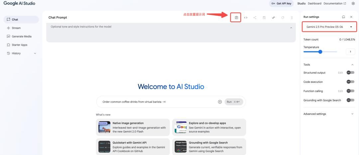
Task: Click the Google AI Studio logo
Action: (20, 3)
